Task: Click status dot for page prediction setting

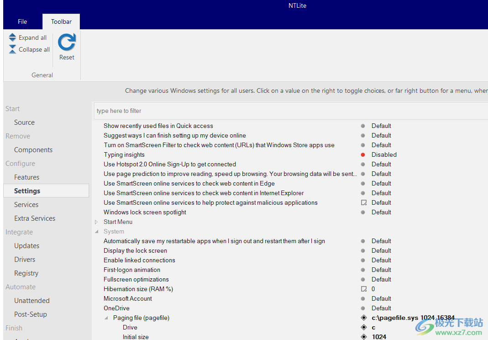Action: (363, 174)
